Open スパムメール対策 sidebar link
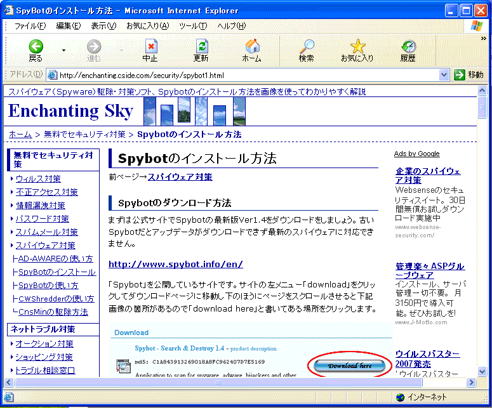 point(47,232)
